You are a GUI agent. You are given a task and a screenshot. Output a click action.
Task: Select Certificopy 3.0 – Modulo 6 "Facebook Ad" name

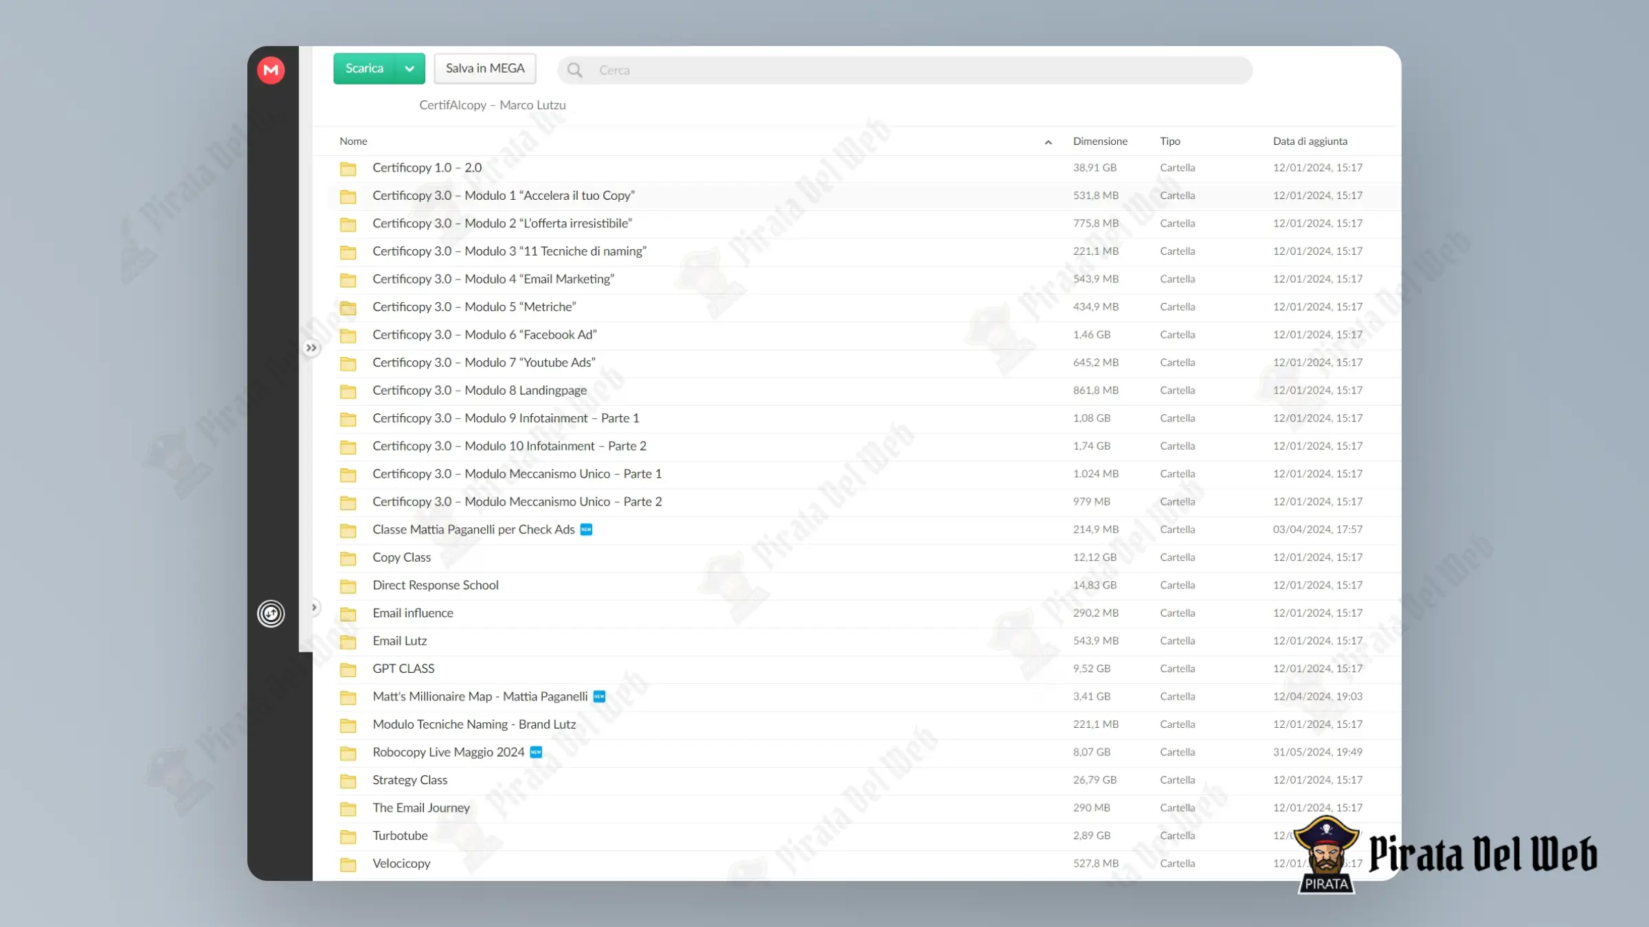point(484,334)
